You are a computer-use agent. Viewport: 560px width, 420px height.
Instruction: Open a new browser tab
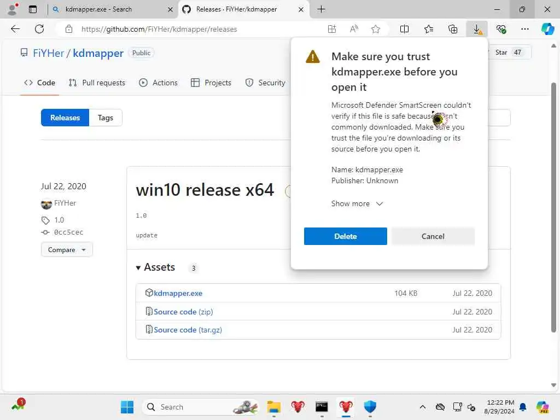coord(321,9)
